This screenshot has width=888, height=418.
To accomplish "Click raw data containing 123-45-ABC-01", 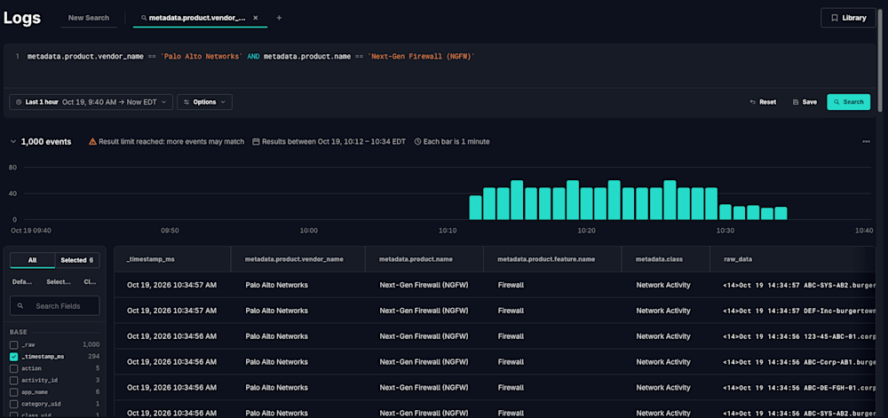I will pyautogui.click(x=800, y=336).
